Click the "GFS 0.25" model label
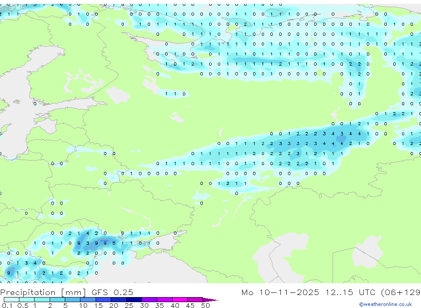 pyautogui.click(x=112, y=292)
